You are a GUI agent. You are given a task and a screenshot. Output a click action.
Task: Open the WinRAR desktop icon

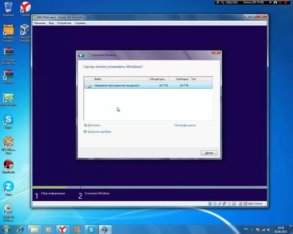pos(8,76)
